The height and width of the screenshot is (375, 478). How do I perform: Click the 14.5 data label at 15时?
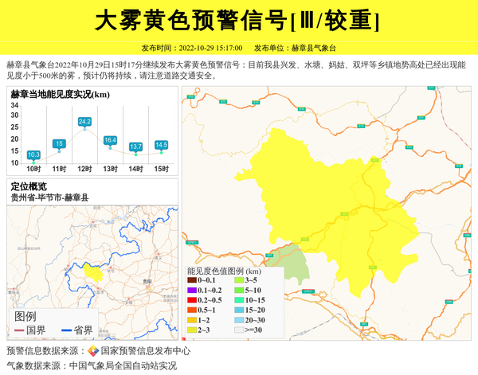coord(162,144)
